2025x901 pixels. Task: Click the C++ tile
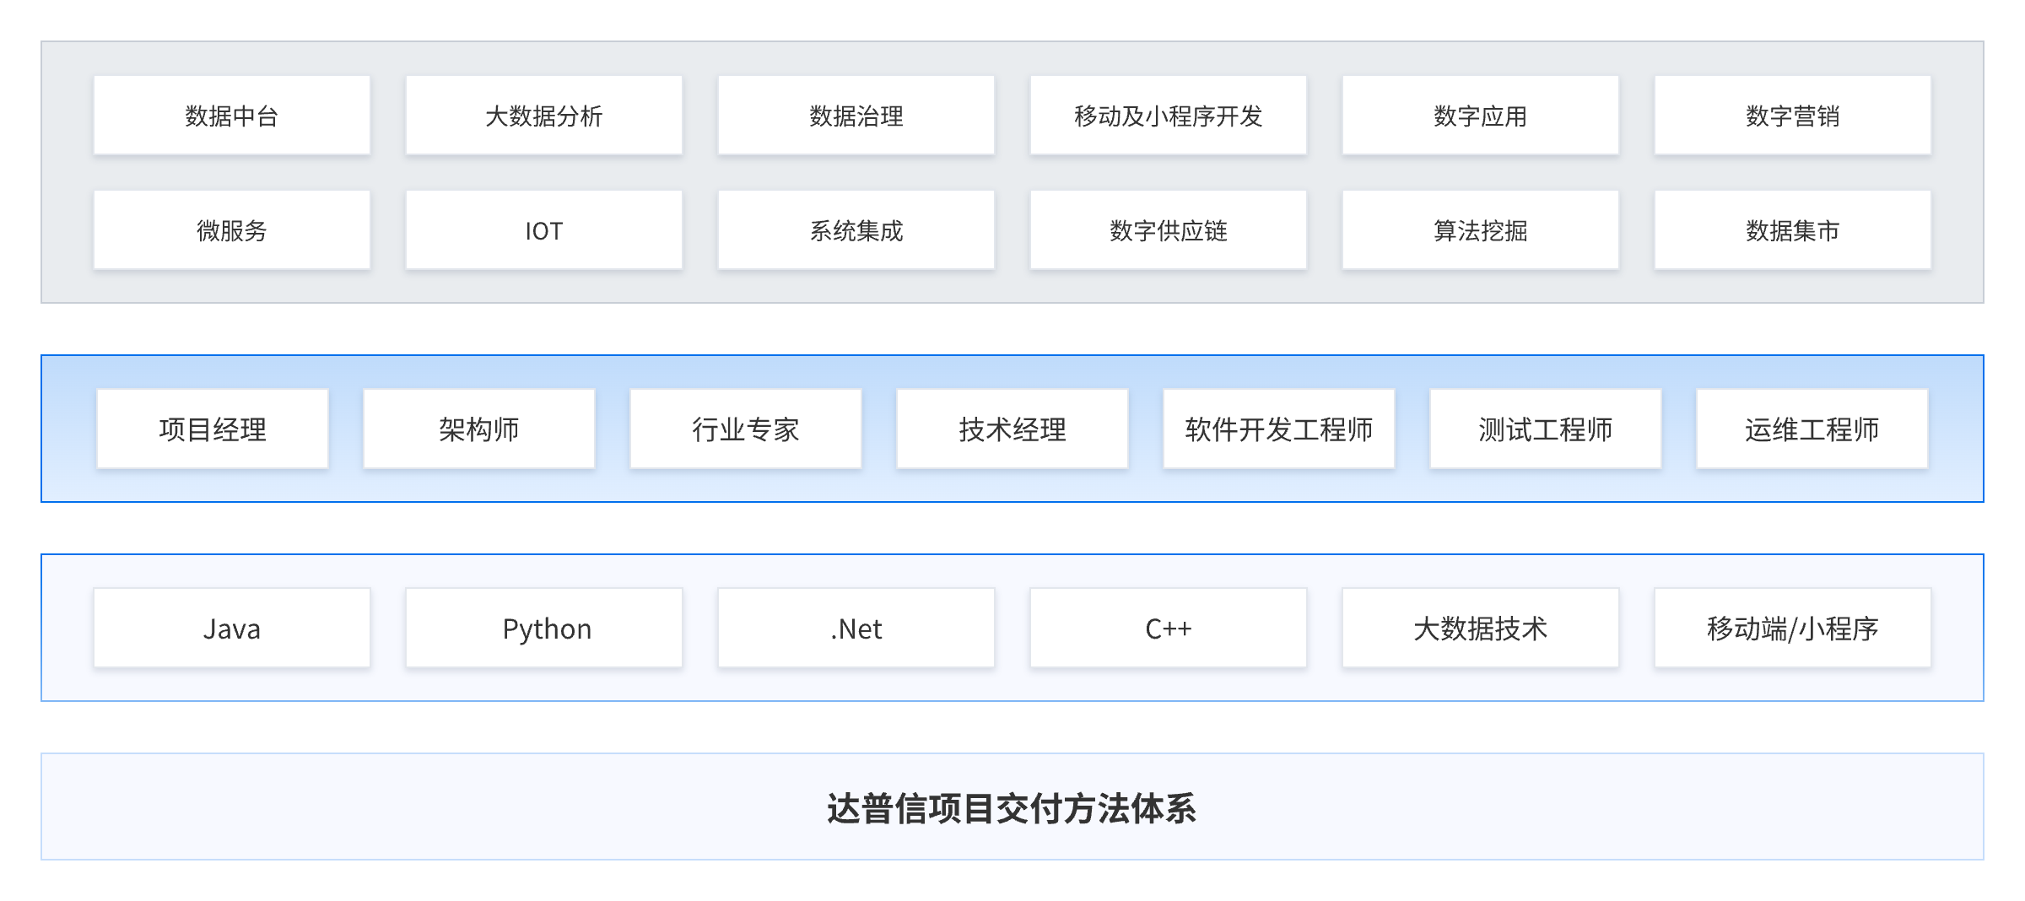pos(1169,629)
